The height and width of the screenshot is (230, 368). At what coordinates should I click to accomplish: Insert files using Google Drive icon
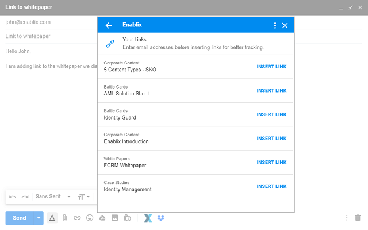102,218
